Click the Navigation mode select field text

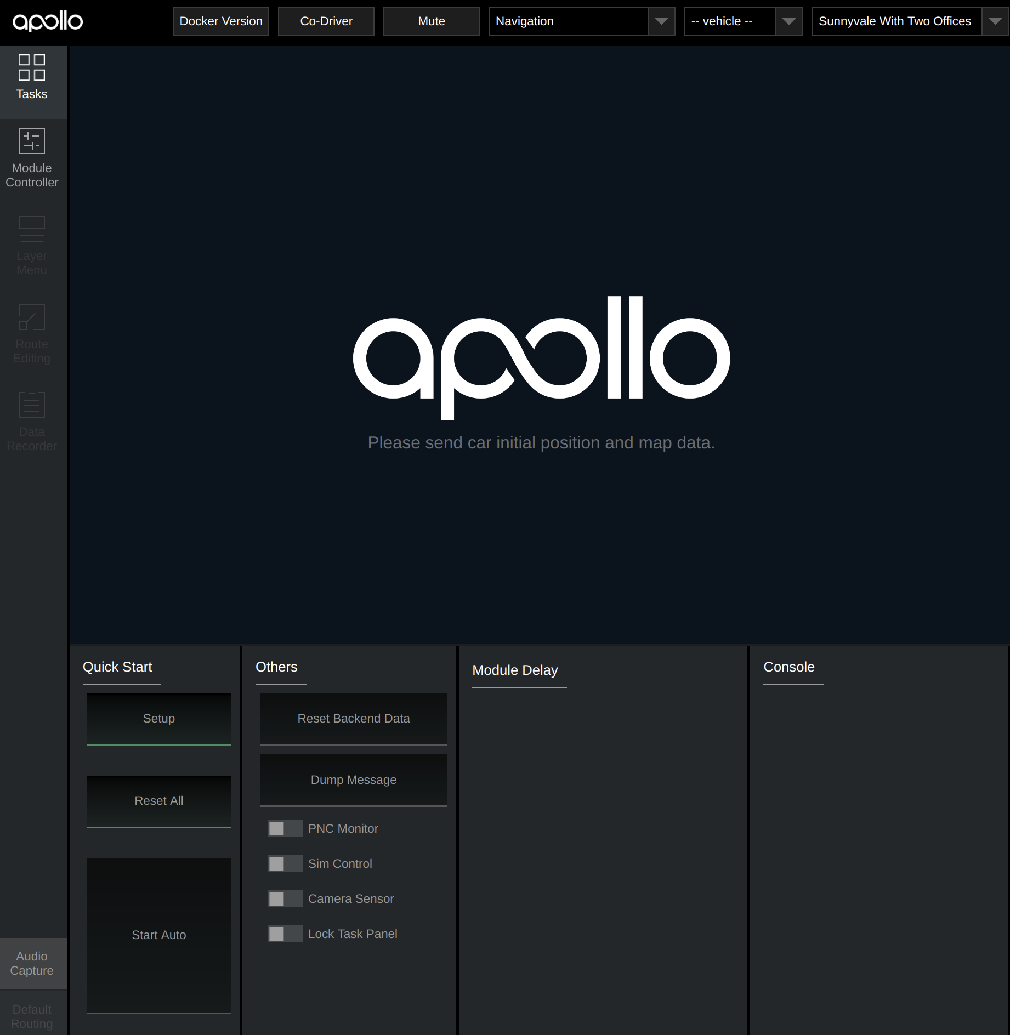[x=525, y=21]
